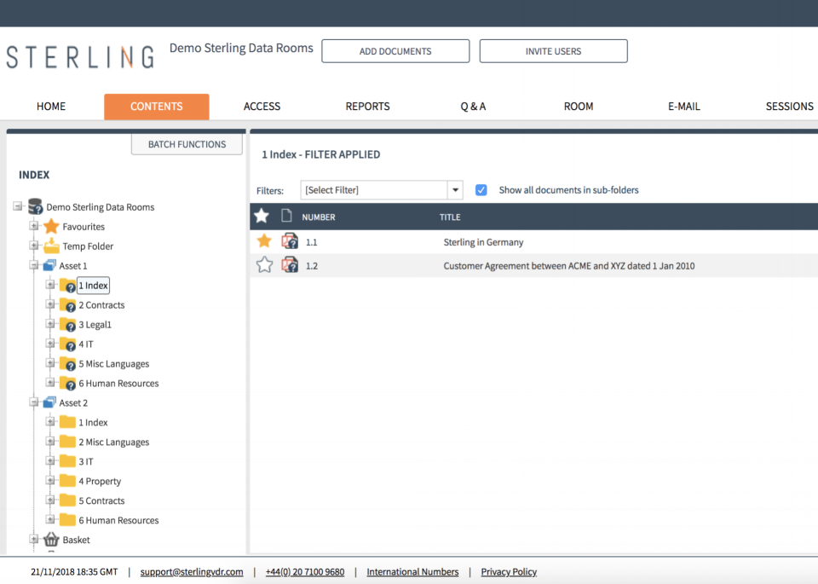The image size is (818, 584).
Task: Mark document 1.2 as favourite
Action: [264, 265]
